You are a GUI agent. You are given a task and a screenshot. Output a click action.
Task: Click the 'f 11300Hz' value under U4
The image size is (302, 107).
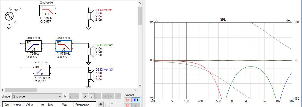(42, 78)
